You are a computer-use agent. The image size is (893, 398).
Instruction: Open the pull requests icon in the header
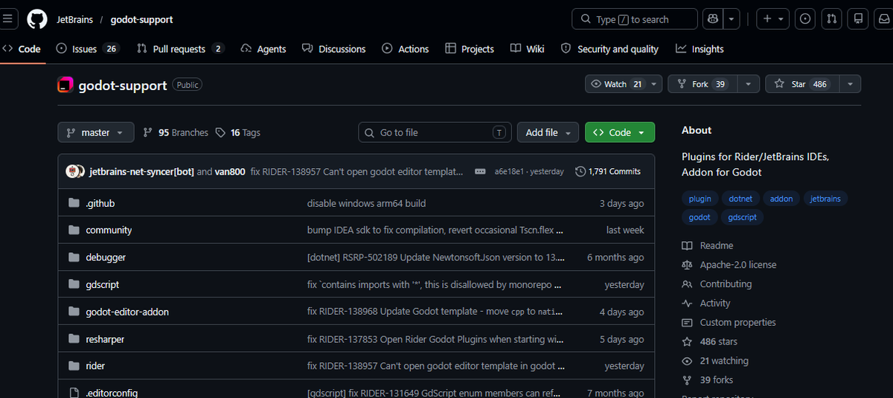click(832, 19)
